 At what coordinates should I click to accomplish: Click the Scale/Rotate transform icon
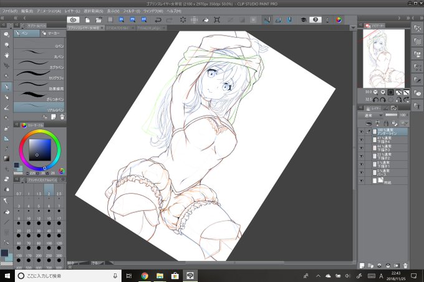(x=216, y=20)
